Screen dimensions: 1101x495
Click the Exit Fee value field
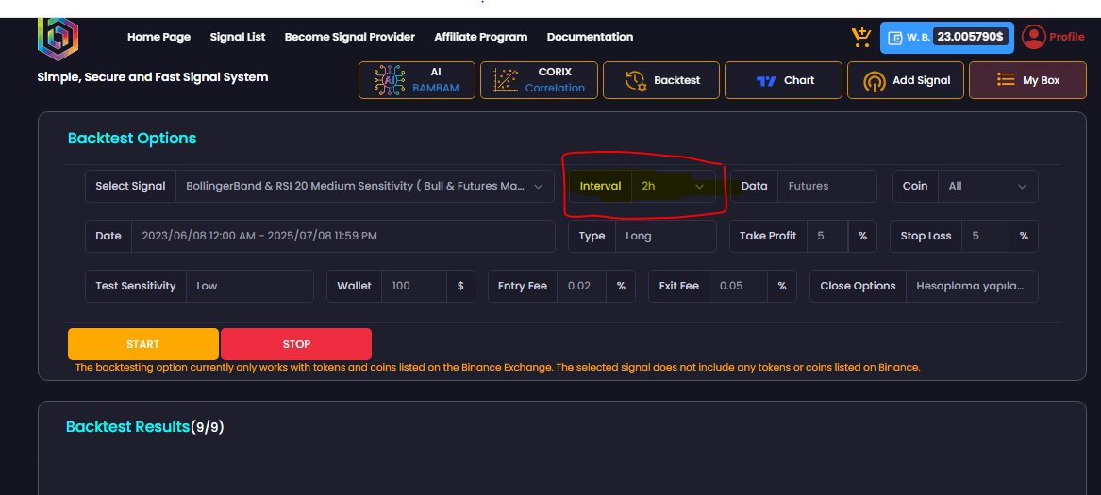point(738,286)
